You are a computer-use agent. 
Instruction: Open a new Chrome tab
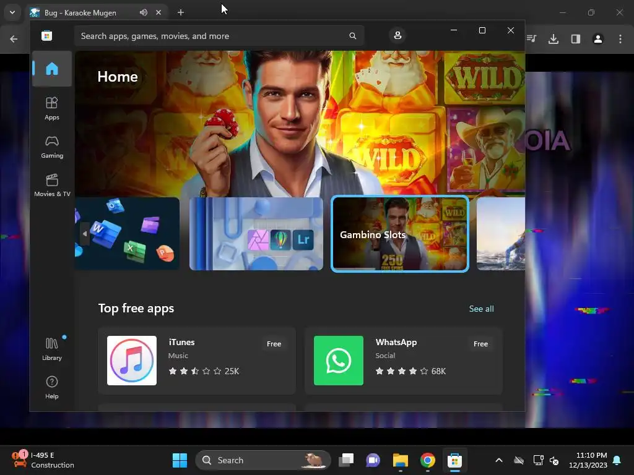(x=181, y=12)
